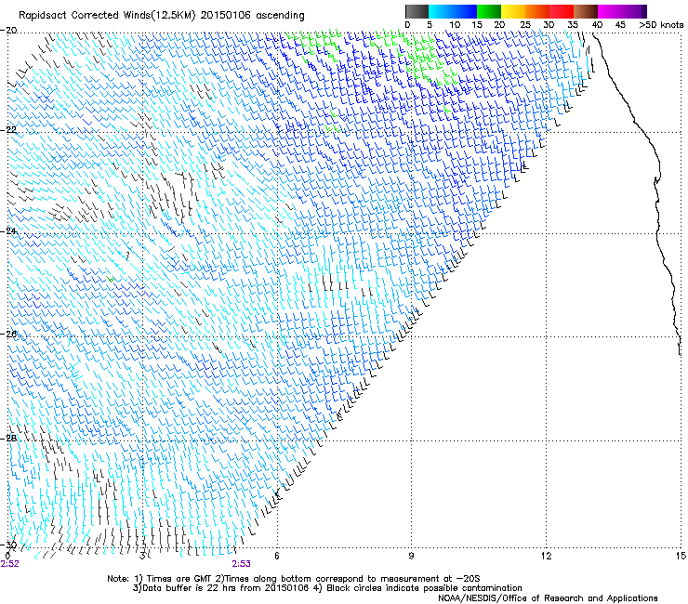Click the '-28' latitude axis label
The image size is (688, 604).
(x=8, y=438)
